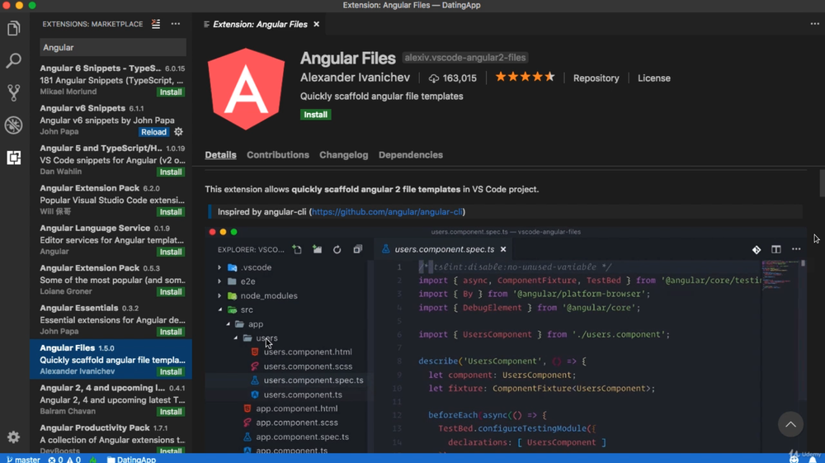This screenshot has width=825, height=463.
Task: Open the Explorer view in activity bar
Action: (x=14, y=28)
